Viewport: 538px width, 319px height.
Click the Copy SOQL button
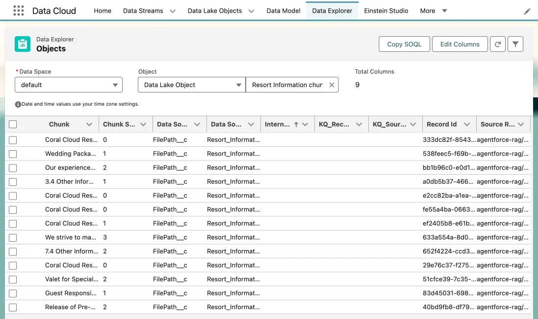pos(404,44)
